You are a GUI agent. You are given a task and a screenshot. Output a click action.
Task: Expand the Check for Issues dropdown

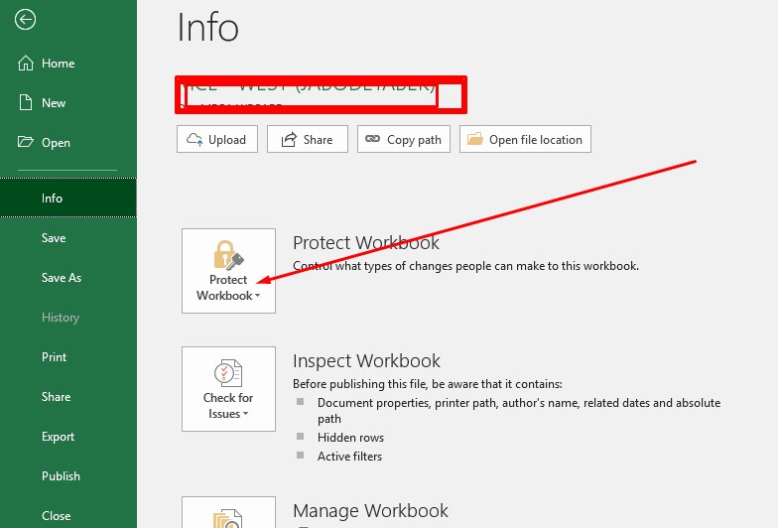(228, 389)
